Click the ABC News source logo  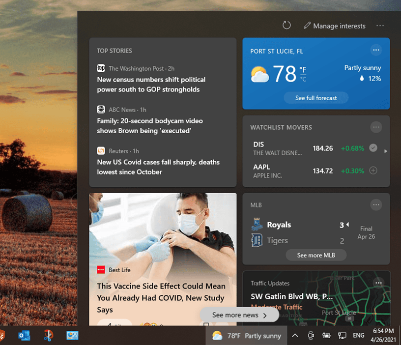pos(101,110)
